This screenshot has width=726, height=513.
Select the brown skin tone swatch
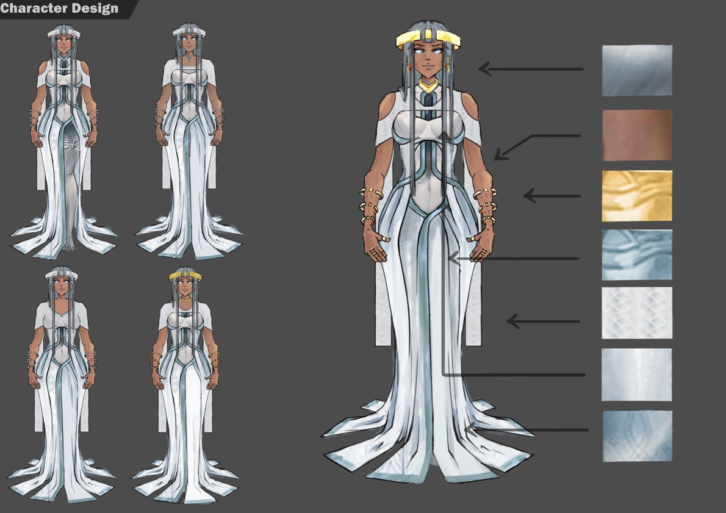click(637, 135)
